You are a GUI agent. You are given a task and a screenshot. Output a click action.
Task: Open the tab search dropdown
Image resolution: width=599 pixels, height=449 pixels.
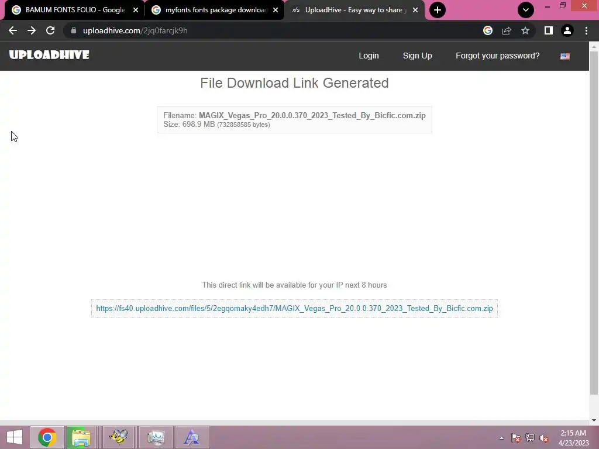pos(526,10)
